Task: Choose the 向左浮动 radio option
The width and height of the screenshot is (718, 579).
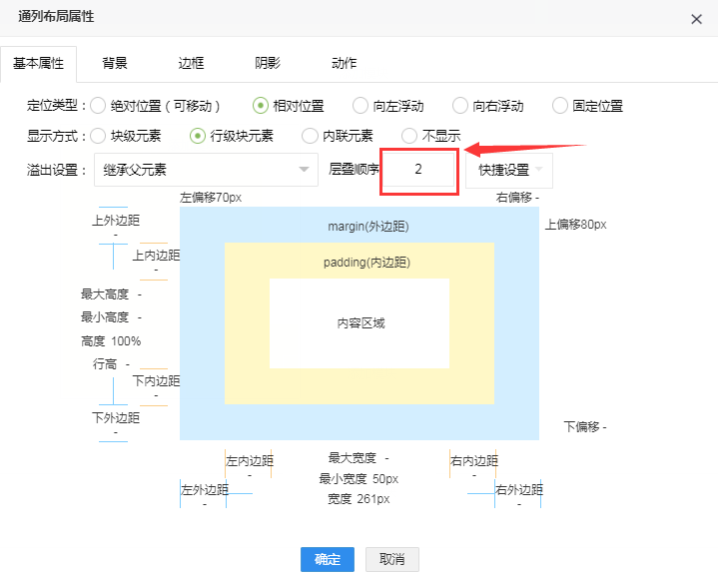Action: tap(360, 106)
